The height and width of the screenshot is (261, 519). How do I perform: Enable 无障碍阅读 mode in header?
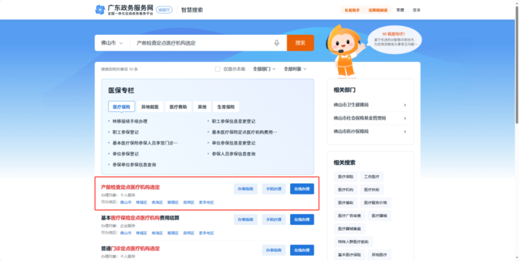pos(378,10)
